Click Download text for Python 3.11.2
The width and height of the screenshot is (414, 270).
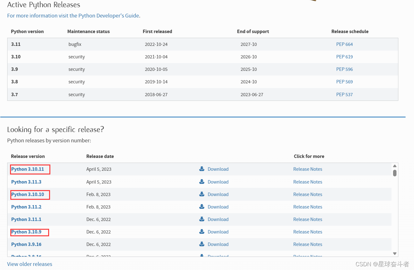click(x=218, y=207)
